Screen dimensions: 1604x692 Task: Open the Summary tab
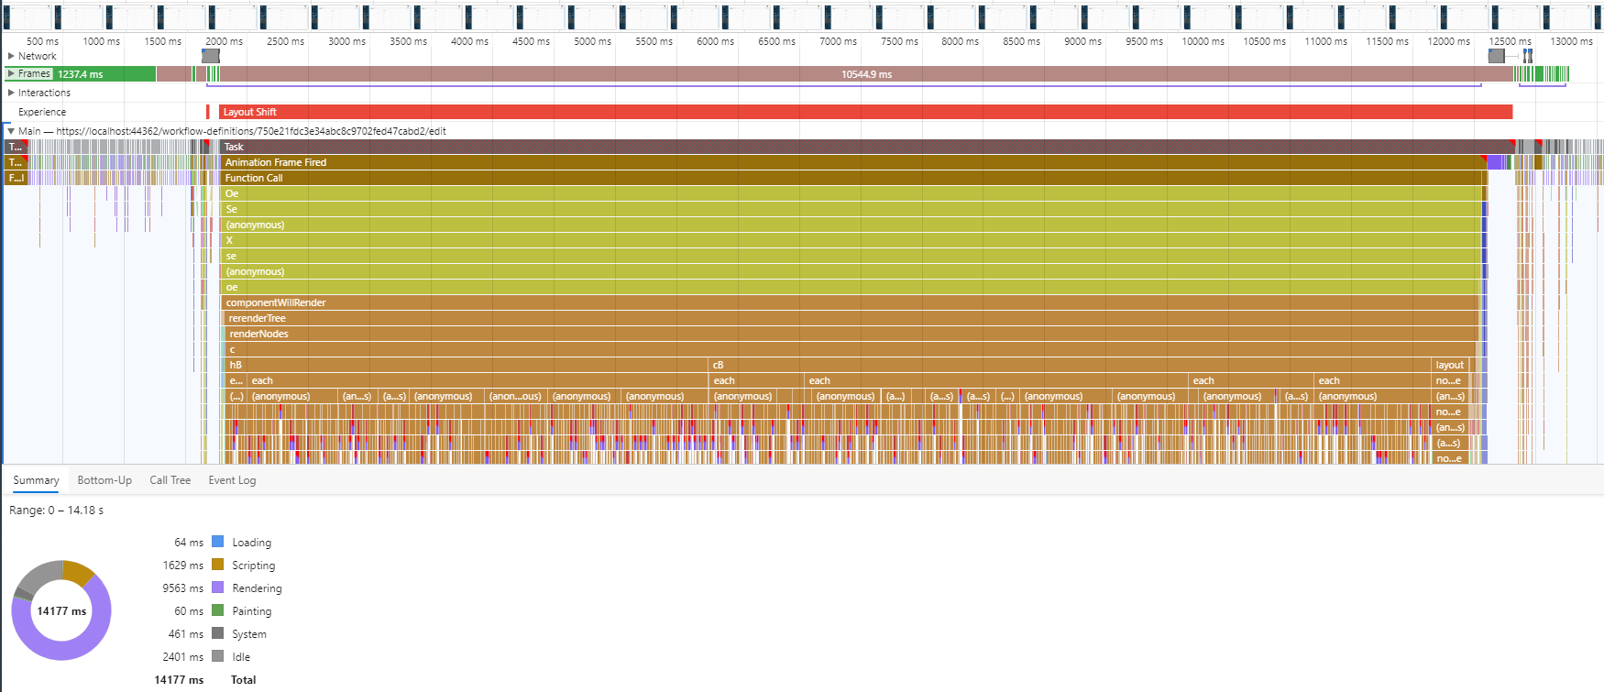tap(36, 480)
